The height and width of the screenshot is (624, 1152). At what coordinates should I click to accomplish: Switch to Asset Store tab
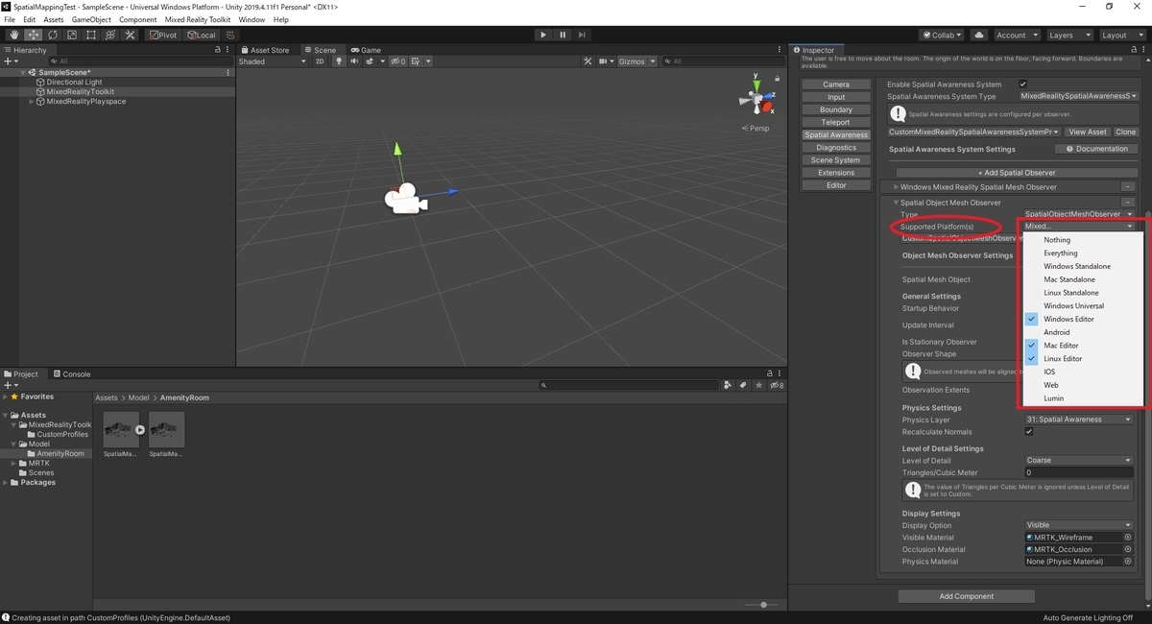click(265, 50)
